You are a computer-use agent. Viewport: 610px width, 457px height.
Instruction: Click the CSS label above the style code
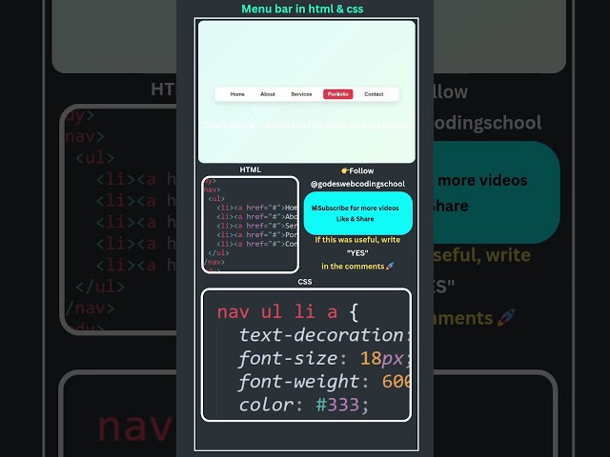click(x=305, y=282)
